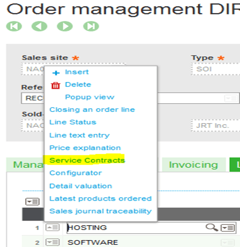Screen dimensions: 240x247
Task: Click the magnifier lookup icon in HOSTING row
Action: (211, 228)
